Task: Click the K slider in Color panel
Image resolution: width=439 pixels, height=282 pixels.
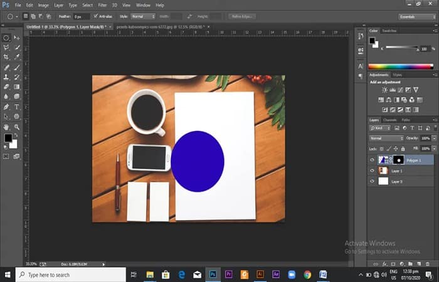Action: 401,48
